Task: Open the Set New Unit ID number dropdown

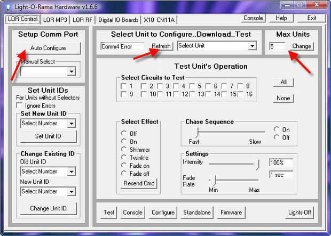Action: click(x=72, y=124)
